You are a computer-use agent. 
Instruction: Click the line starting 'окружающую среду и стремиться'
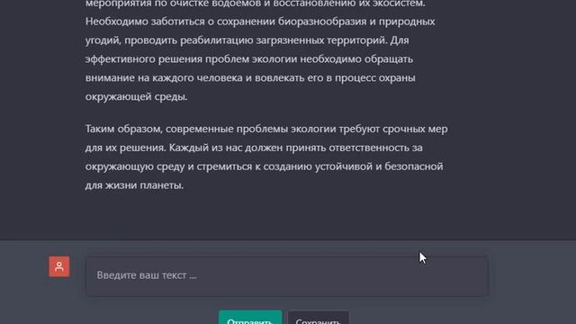click(264, 166)
